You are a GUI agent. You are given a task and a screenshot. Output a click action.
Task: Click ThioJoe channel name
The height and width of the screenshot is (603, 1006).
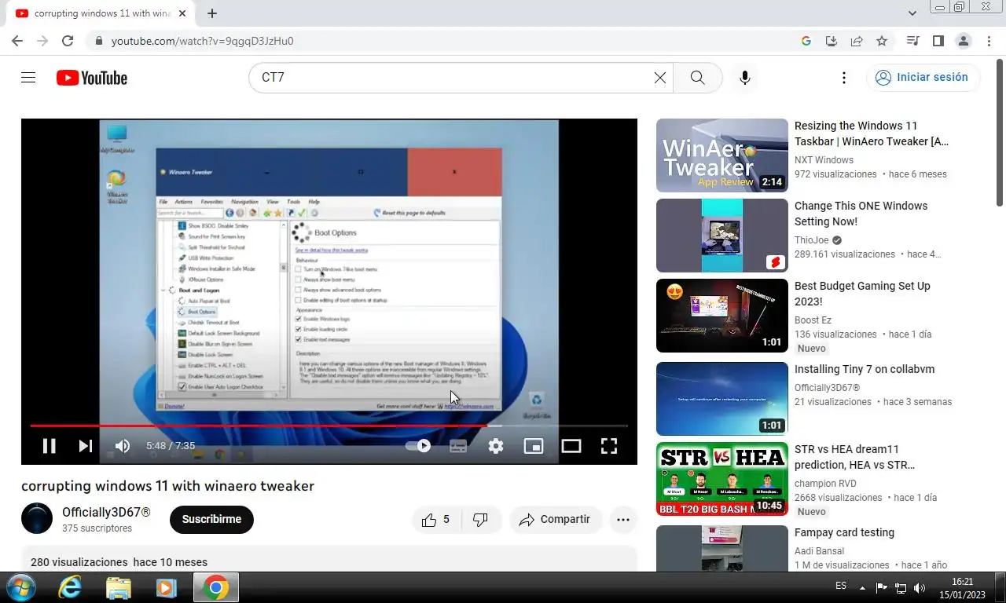(812, 240)
